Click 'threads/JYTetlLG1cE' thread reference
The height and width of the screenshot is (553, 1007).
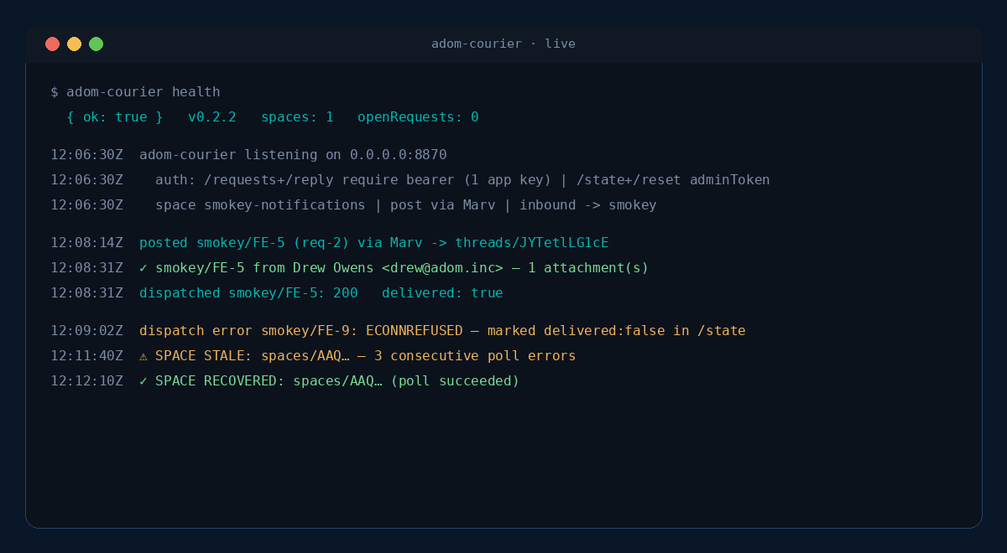coord(532,243)
